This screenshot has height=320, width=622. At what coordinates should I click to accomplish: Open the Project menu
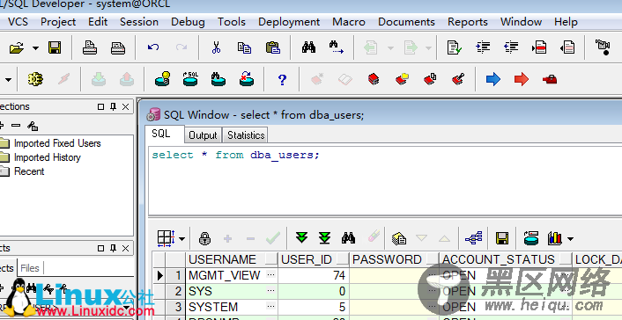58,22
